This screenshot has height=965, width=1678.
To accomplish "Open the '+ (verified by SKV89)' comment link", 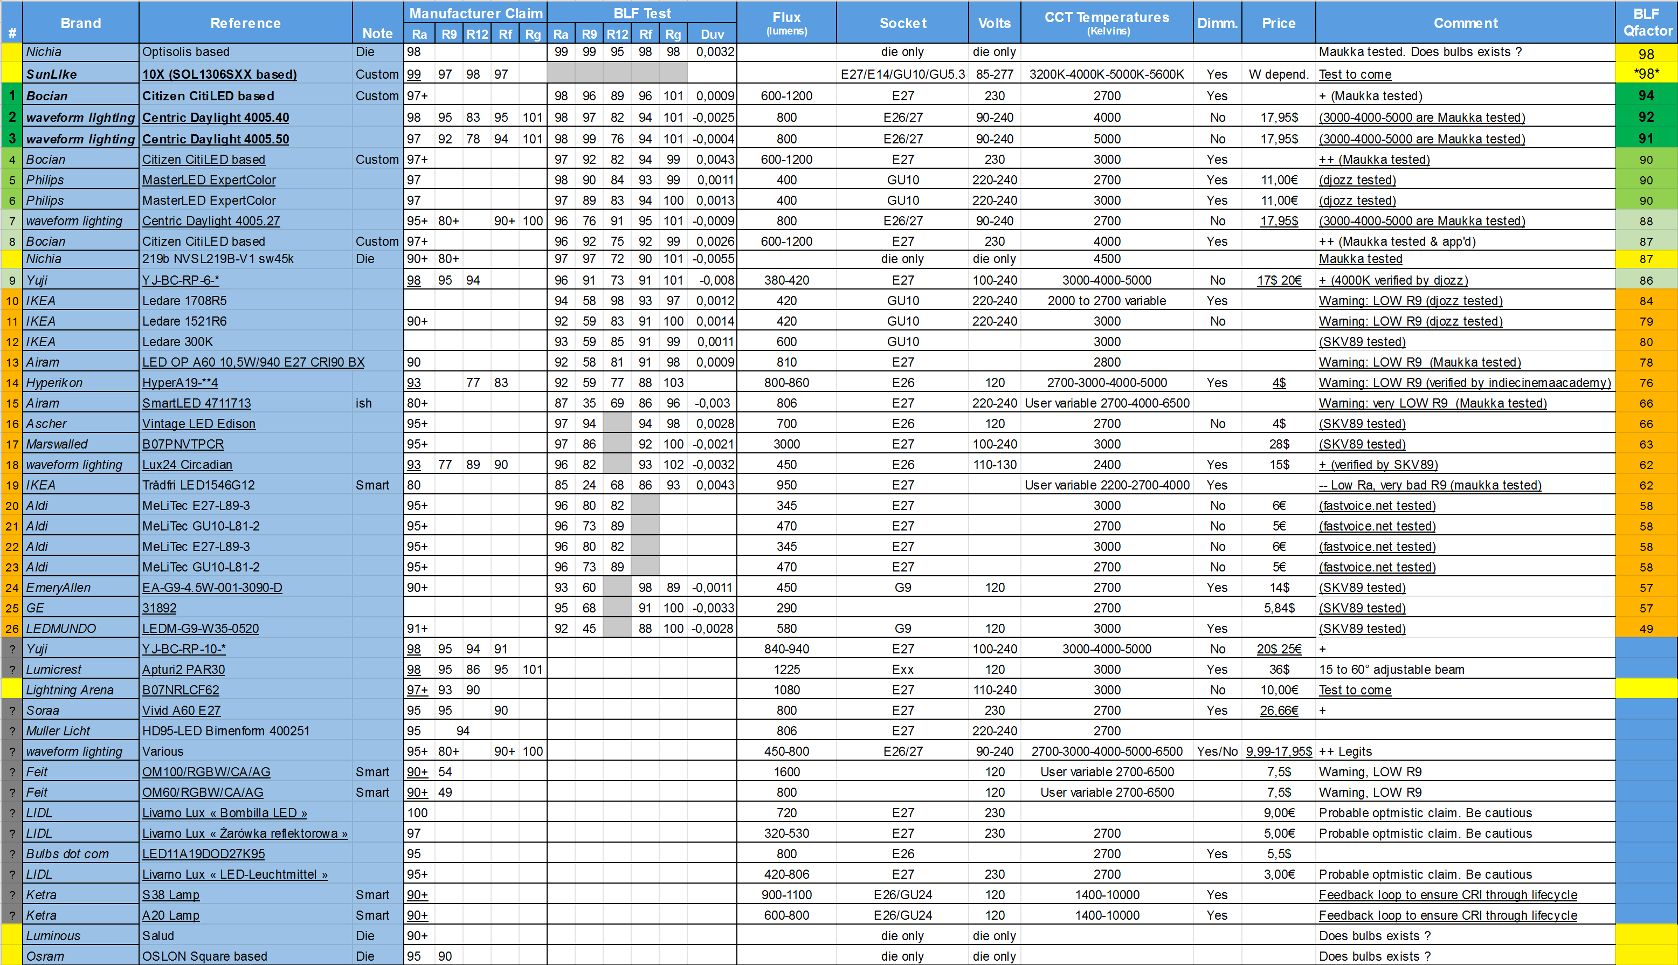I will 1378,465.
